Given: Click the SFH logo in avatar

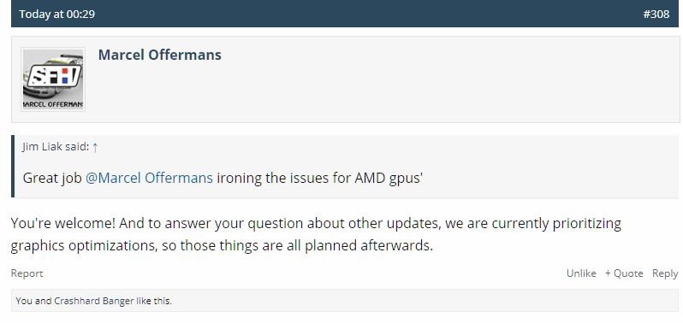Looking at the screenshot, I should 54,77.
